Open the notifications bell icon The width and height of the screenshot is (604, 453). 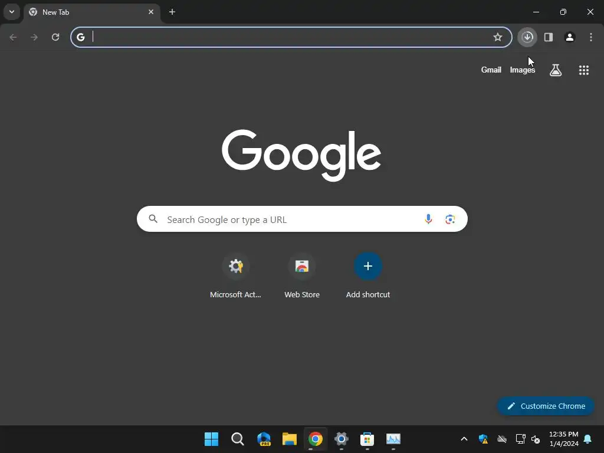coord(588,439)
